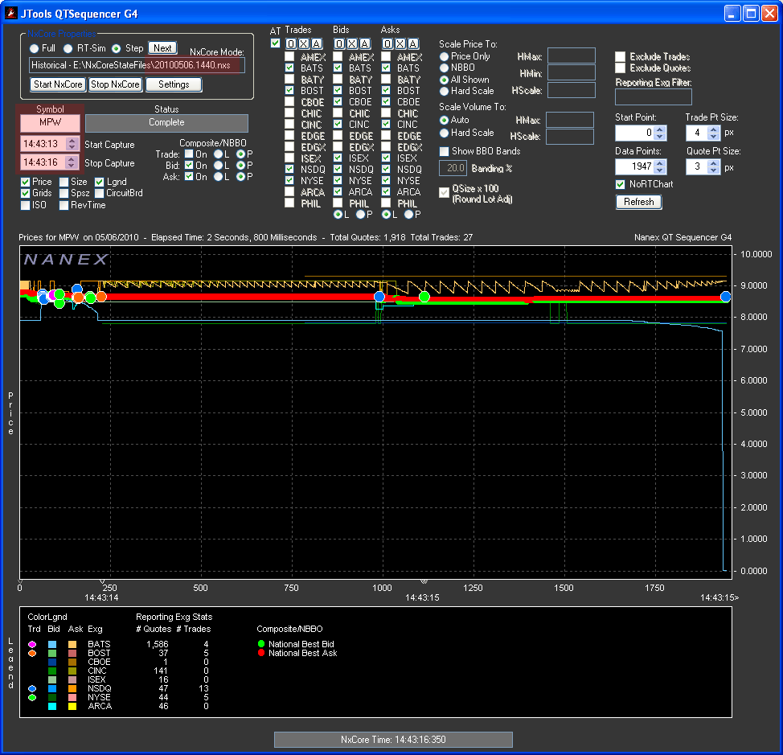Screen dimensions: 783x755
Task: Click the blue trade dot at chart right edge
Action: [x=726, y=297]
